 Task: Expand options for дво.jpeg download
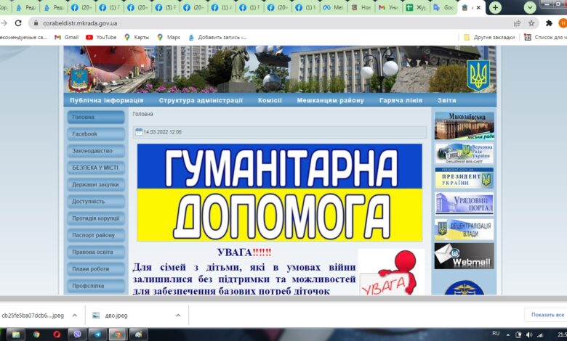click(178, 316)
